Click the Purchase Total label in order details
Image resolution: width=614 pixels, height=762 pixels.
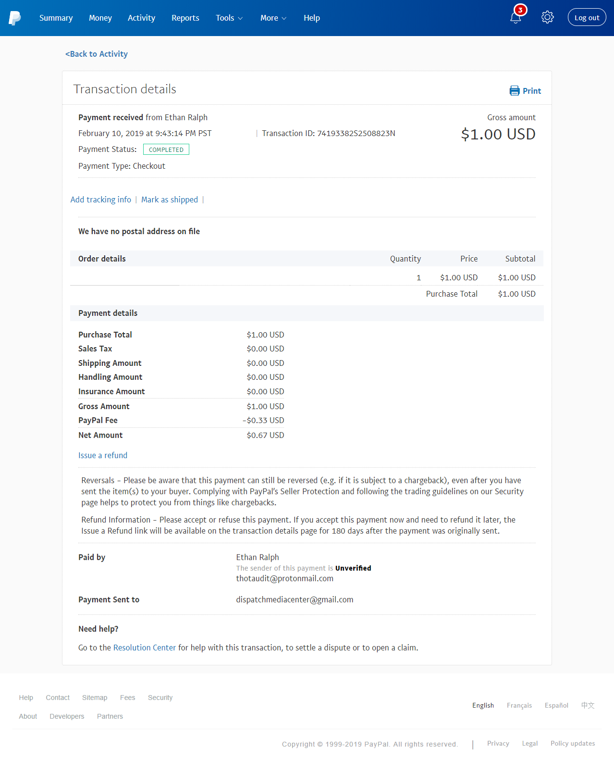[x=452, y=294]
